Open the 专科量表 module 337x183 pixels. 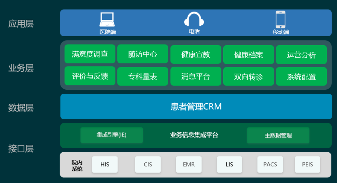click(142, 76)
